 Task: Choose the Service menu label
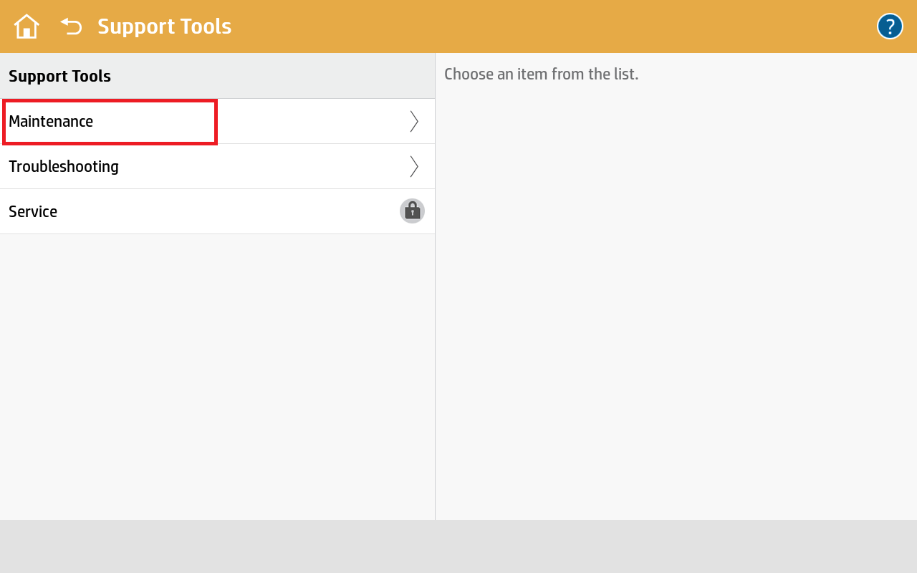click(33, 212)
